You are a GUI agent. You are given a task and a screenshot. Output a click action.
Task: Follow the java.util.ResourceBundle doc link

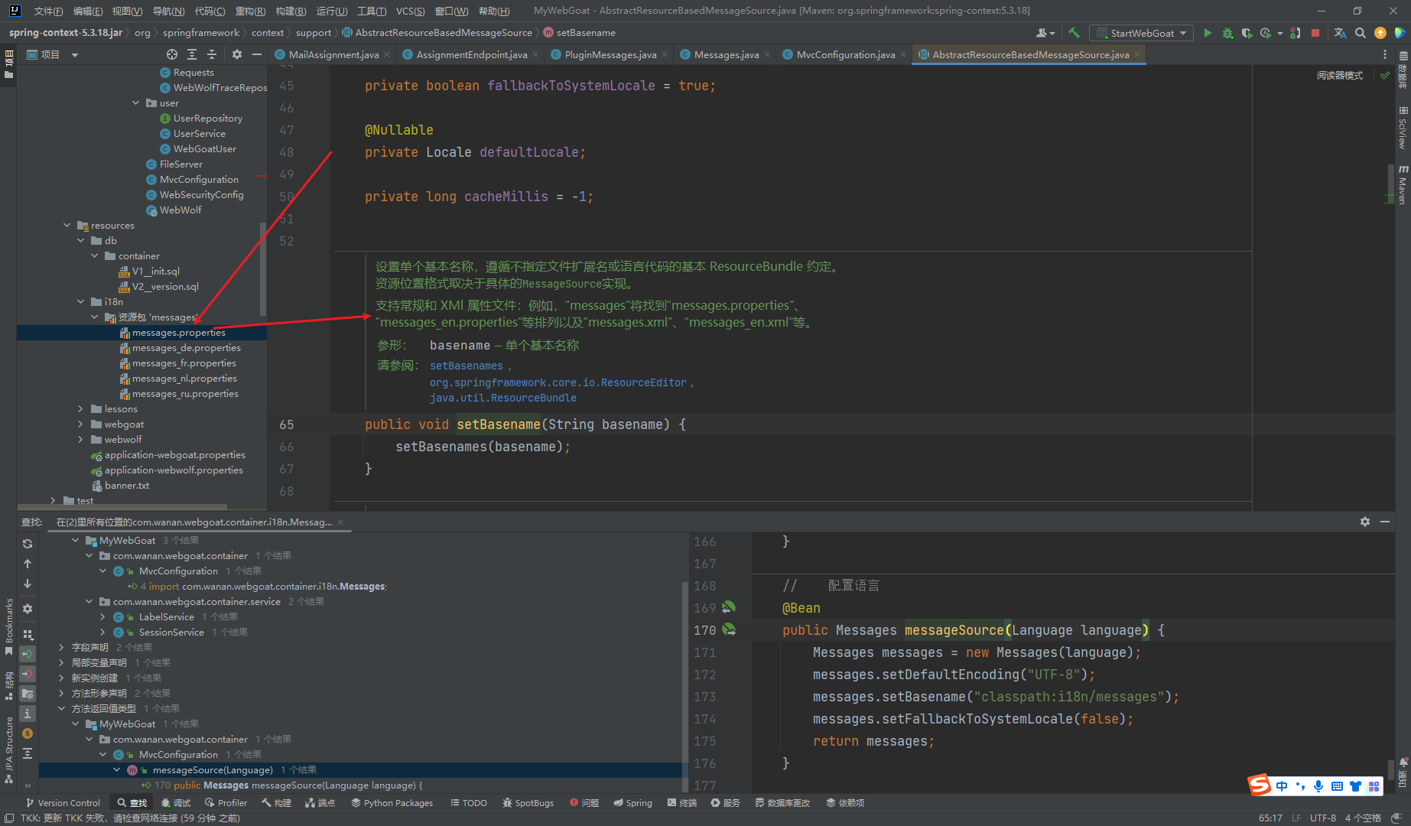[x=503, y=398]
